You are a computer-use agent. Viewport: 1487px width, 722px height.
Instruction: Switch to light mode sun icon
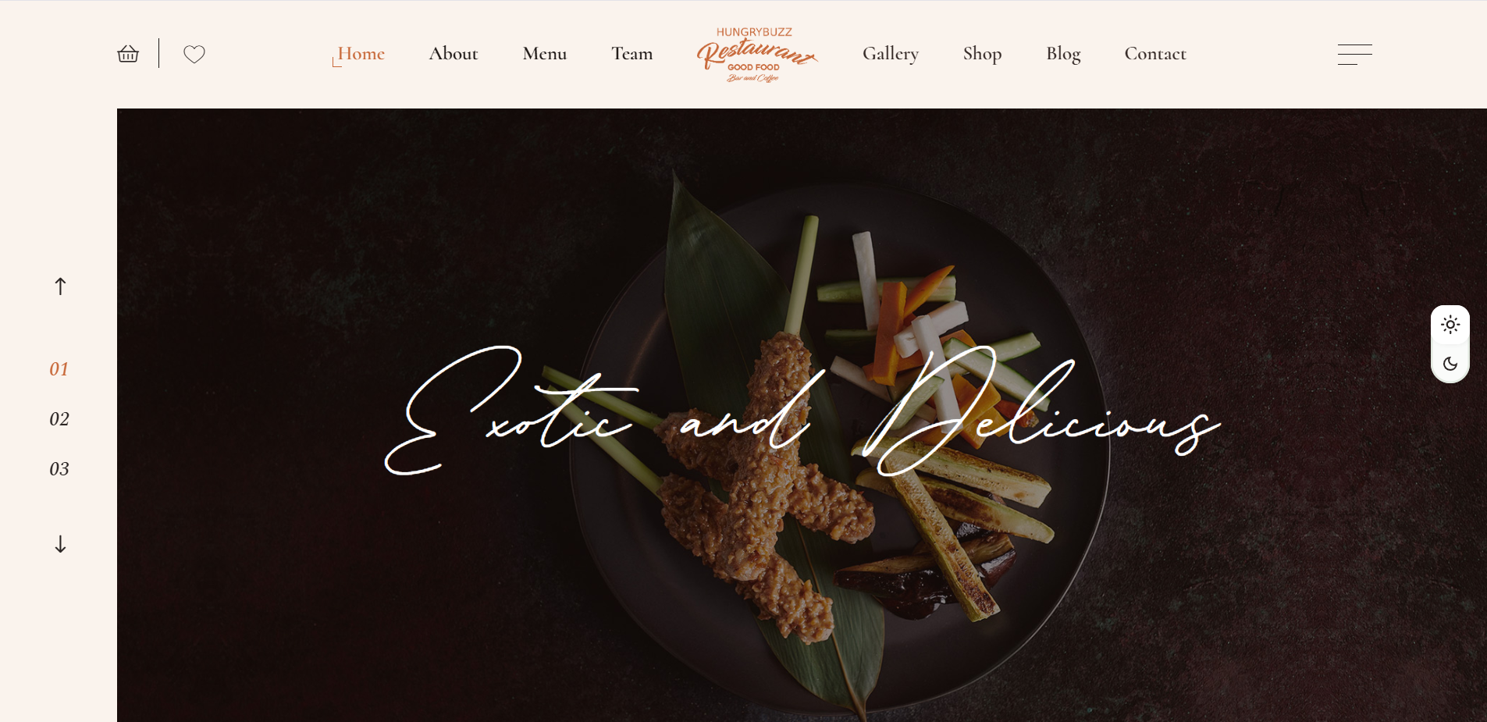click(1450, 325)
